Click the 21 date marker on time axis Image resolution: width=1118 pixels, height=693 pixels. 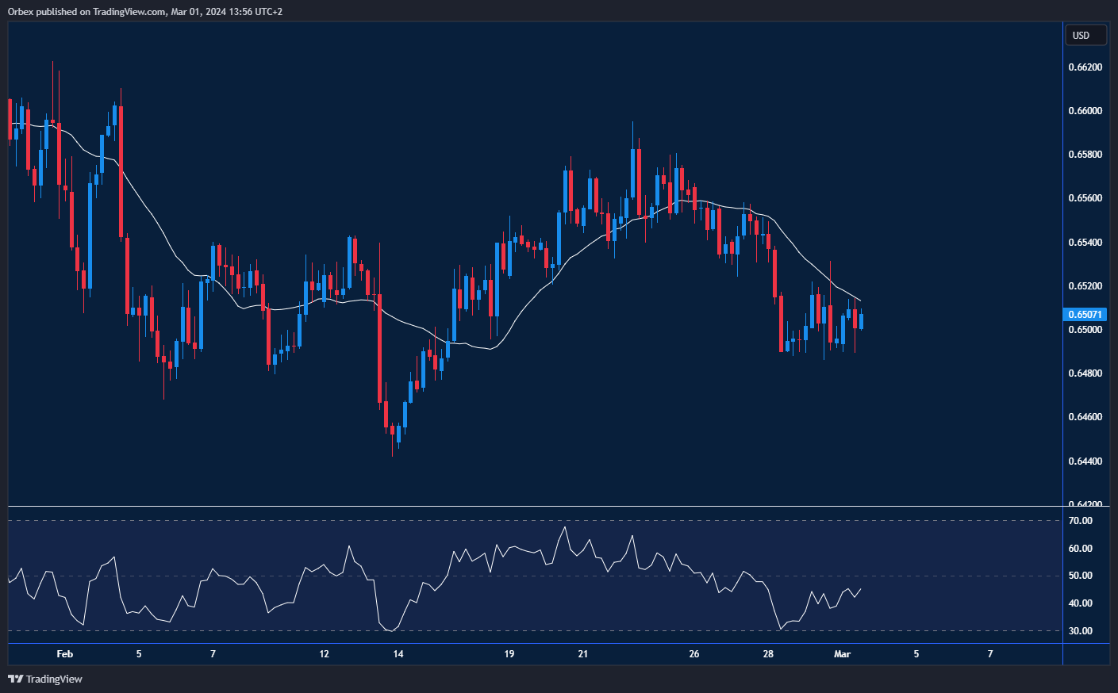[x=583, y=654]
